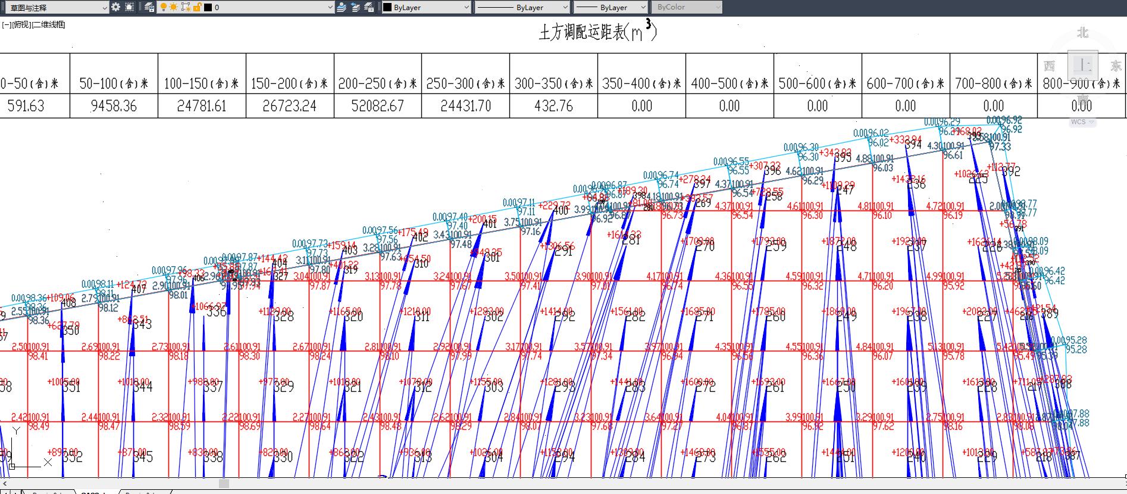Click the table value 432.76
The height and width of the screenshot is (494, 1127).
554,106
